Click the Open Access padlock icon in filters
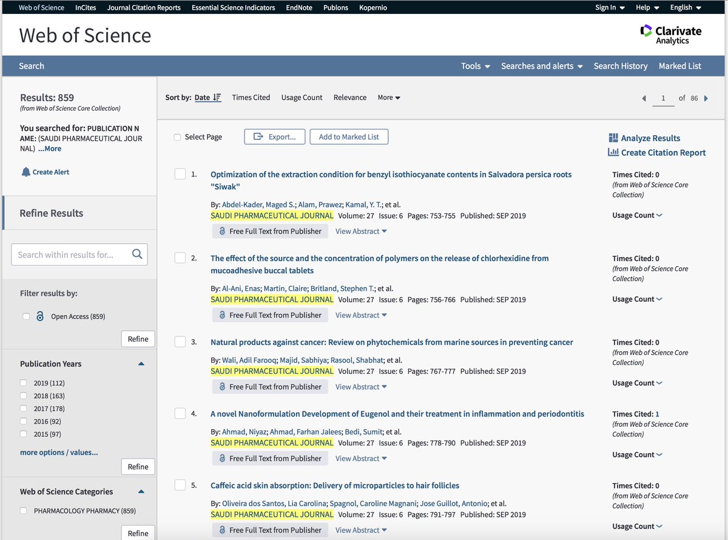728x540 pixels. (40, 316)
